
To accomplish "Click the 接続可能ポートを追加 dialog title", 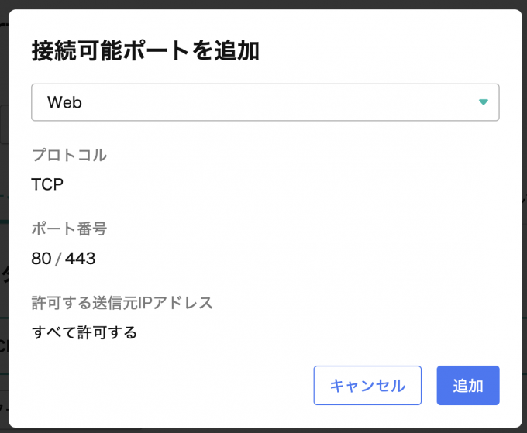I will tap(146, 50).
